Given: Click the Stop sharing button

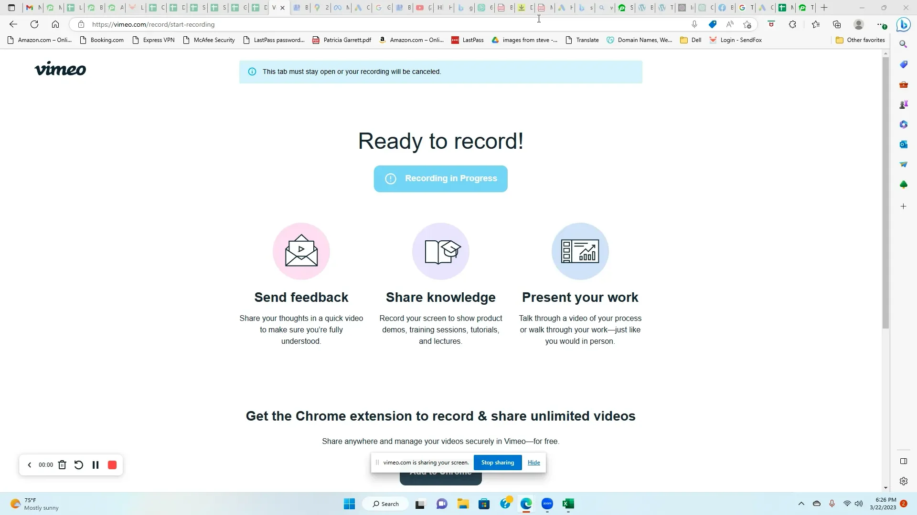Looking at the screenshot, I should pos(498,463).
